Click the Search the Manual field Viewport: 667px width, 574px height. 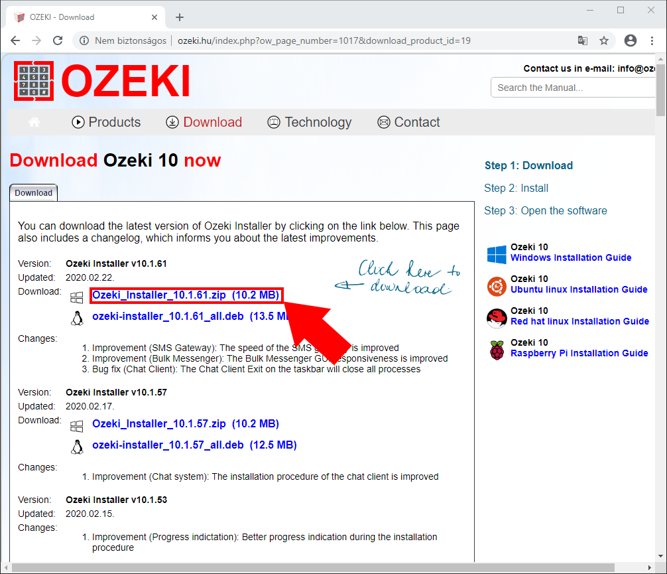click(573, 88)
